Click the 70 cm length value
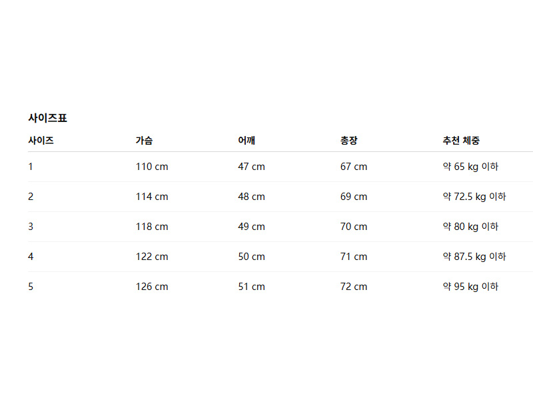Viewport: 533px width, 400px height. click(354, 227)
